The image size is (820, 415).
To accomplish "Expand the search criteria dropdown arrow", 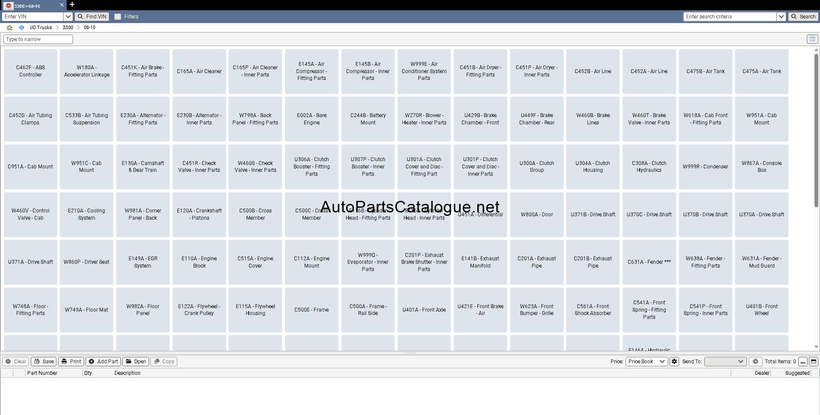I will pyautogui.click(x=781, y=17).
